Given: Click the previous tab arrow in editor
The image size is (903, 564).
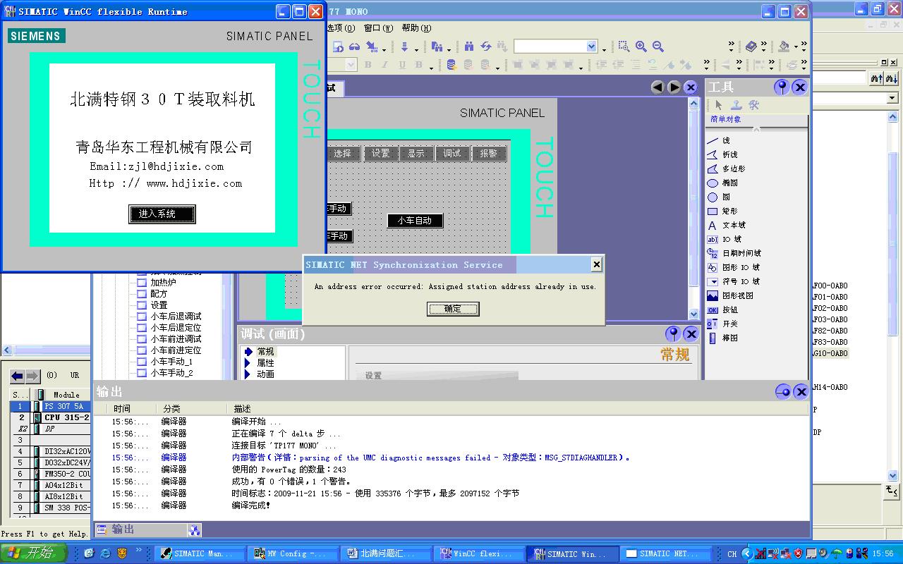Looking at the screenshot, I should [x=657, y=87].
